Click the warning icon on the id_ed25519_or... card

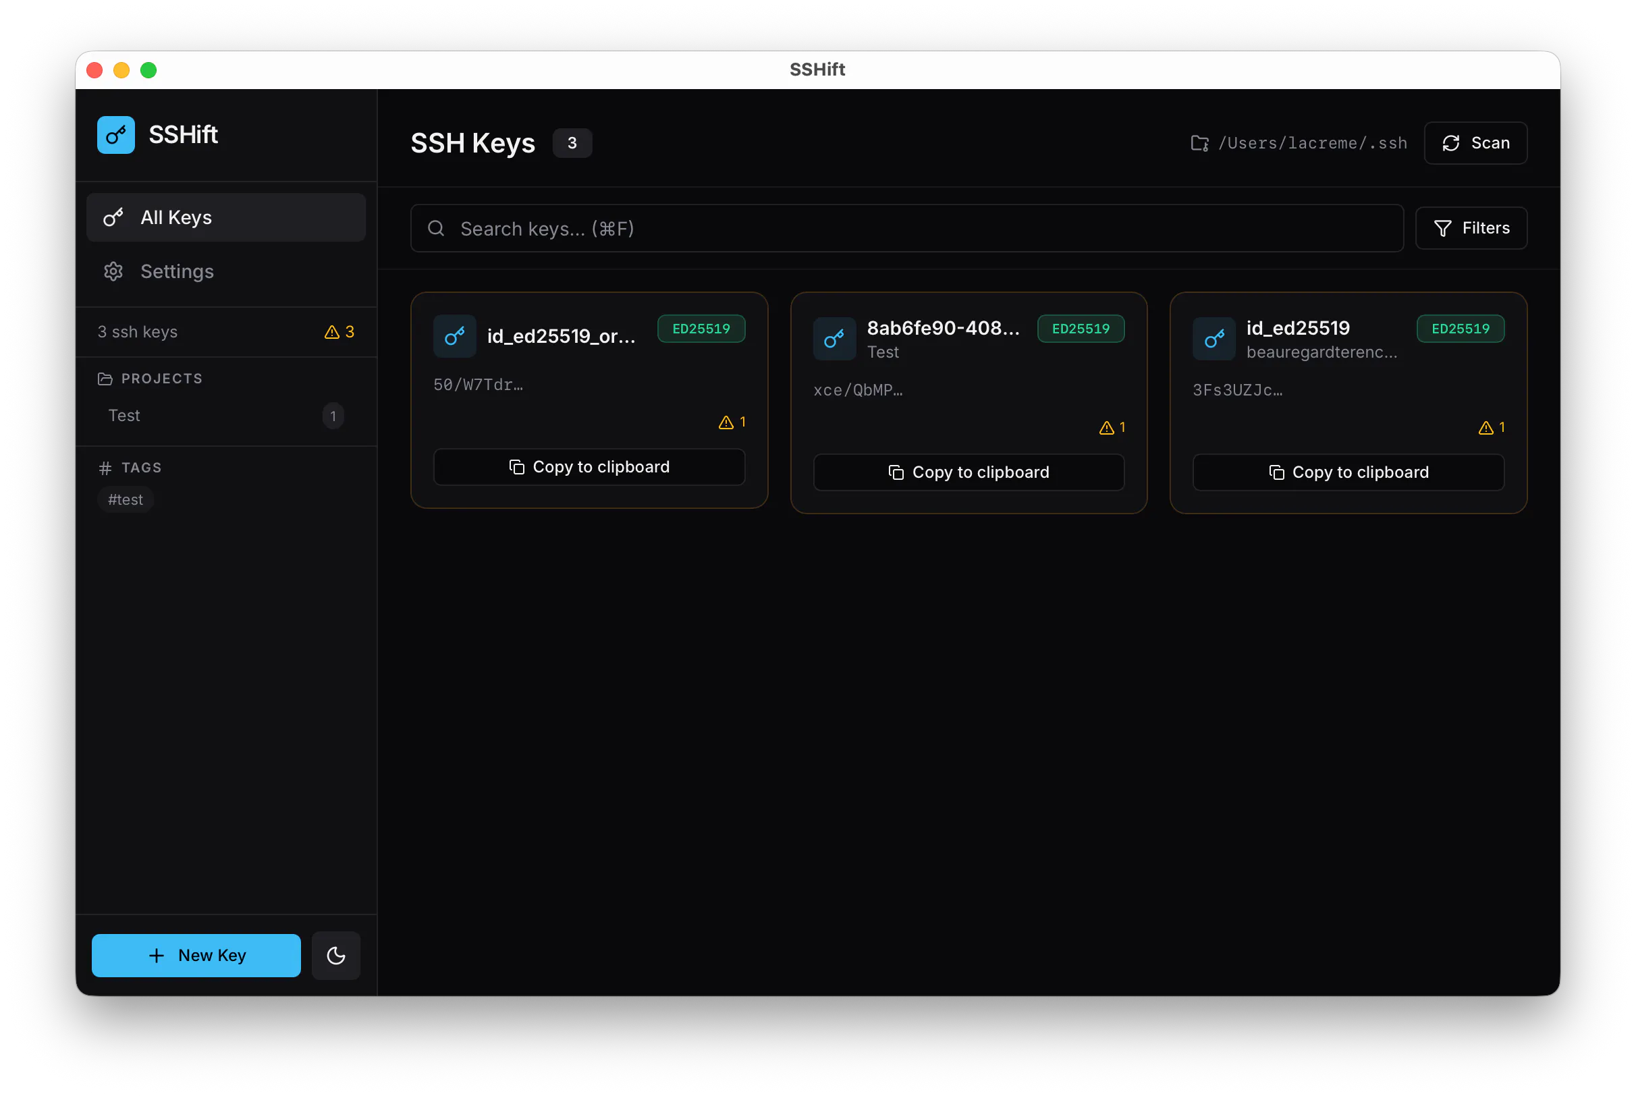click(x=726, y=422)
